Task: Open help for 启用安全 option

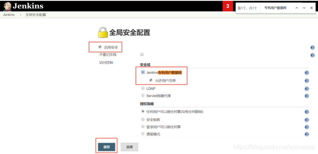Action: click(313, 48)
